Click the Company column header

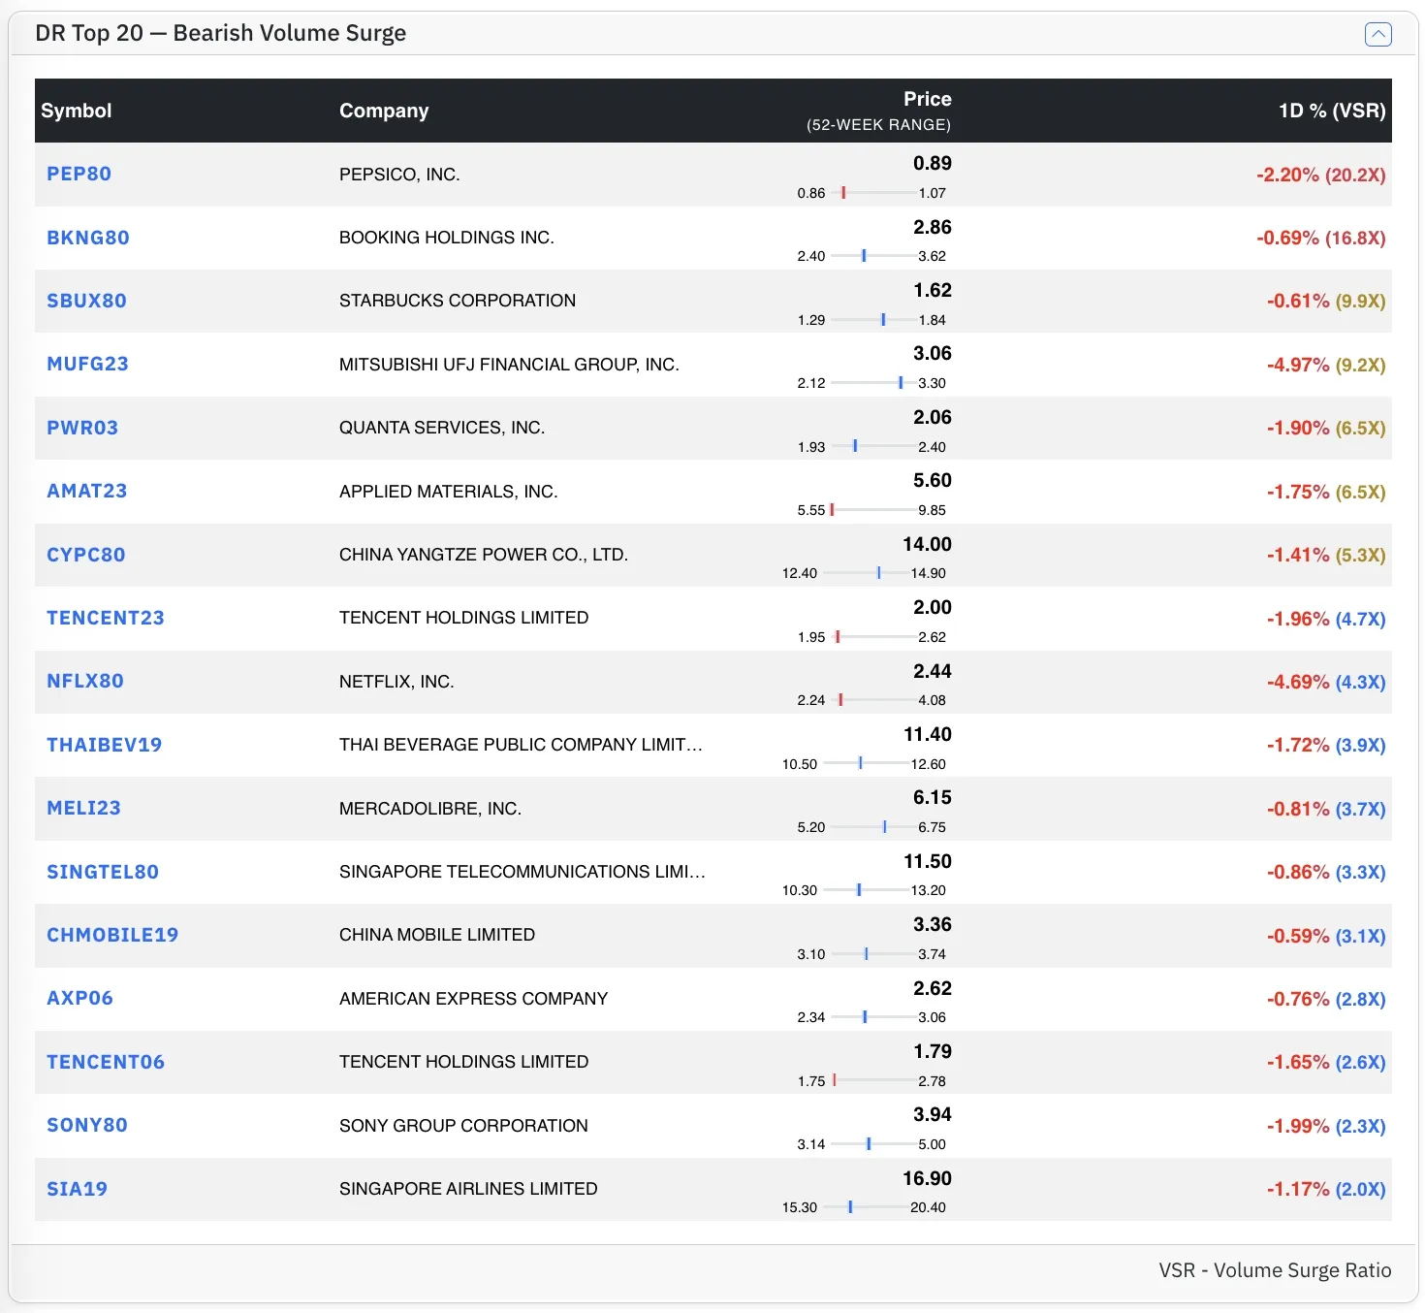click(384, 111)
